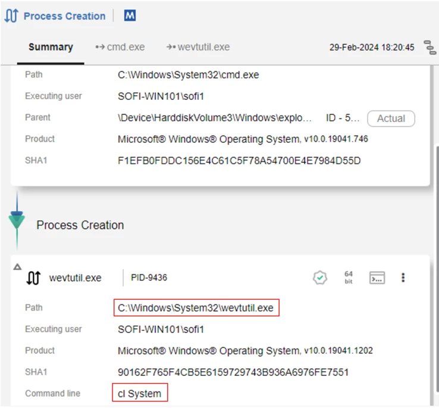Image resolution: width=439 pixels, height=408 pixels.
Task: Click the Parent path \Device\HarddiskVolume3 value
Action: click(215, 118)
